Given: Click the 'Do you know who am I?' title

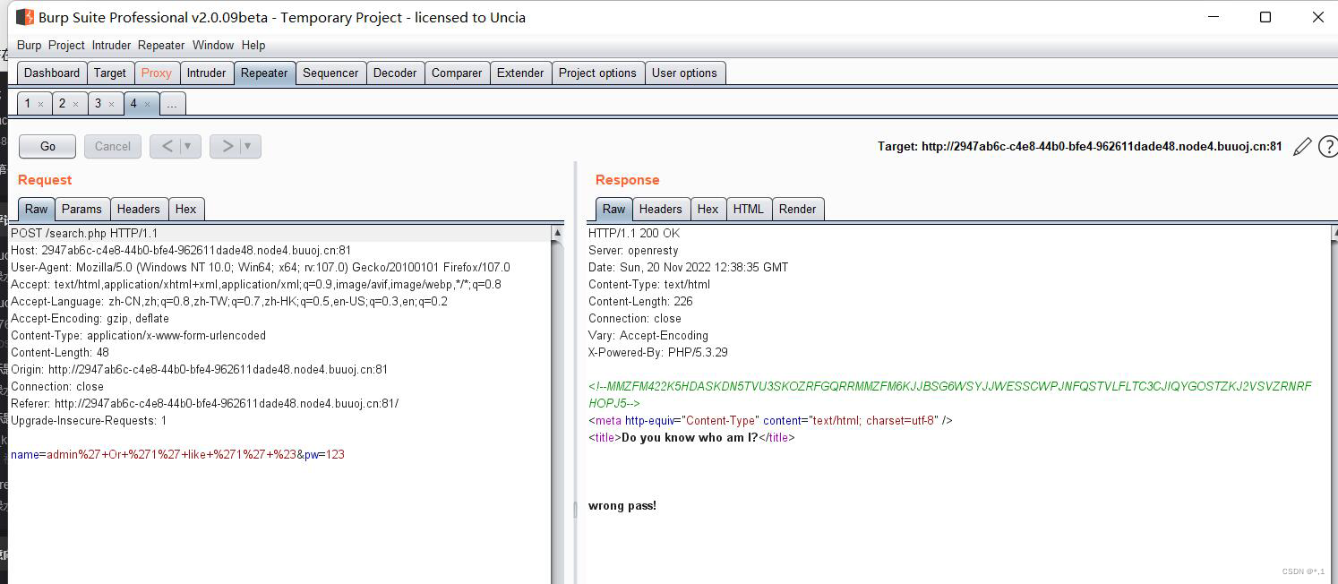Looking at the screenshot, I should pos(690,437).
